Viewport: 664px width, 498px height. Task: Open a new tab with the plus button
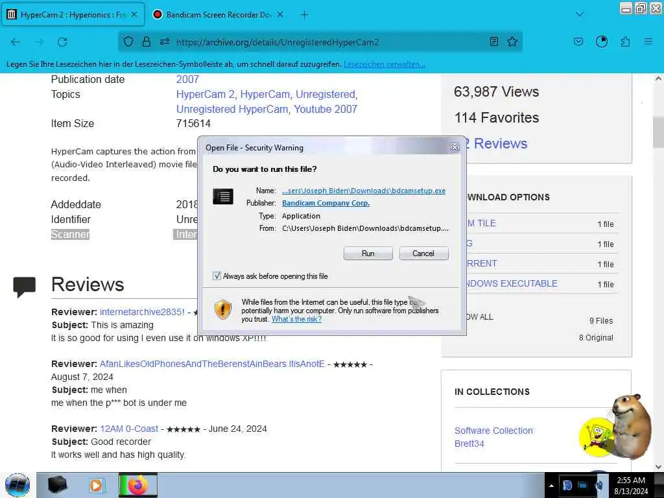(x=305, y=15)
